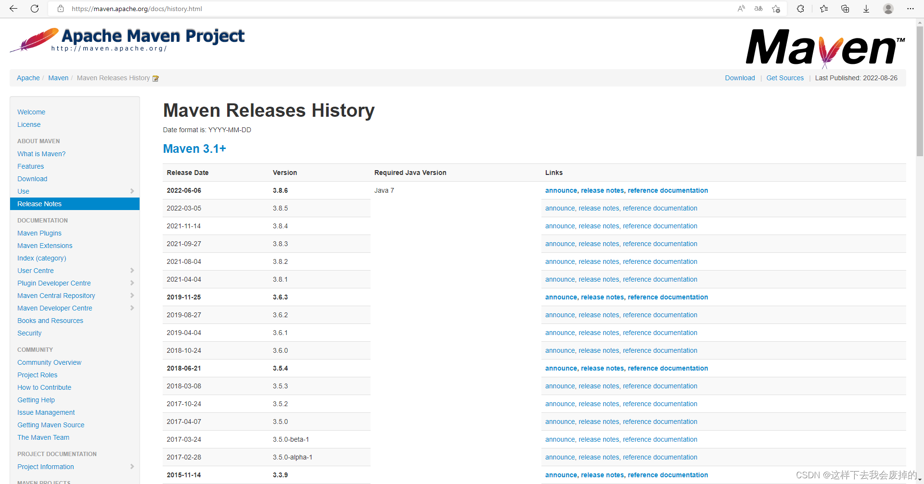Open Maven Plugins in the sidebar

[x=39, y=233]
